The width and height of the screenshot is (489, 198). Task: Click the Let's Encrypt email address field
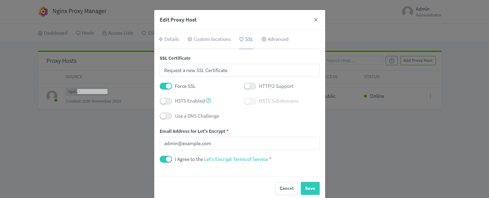[x=240, y=143]
